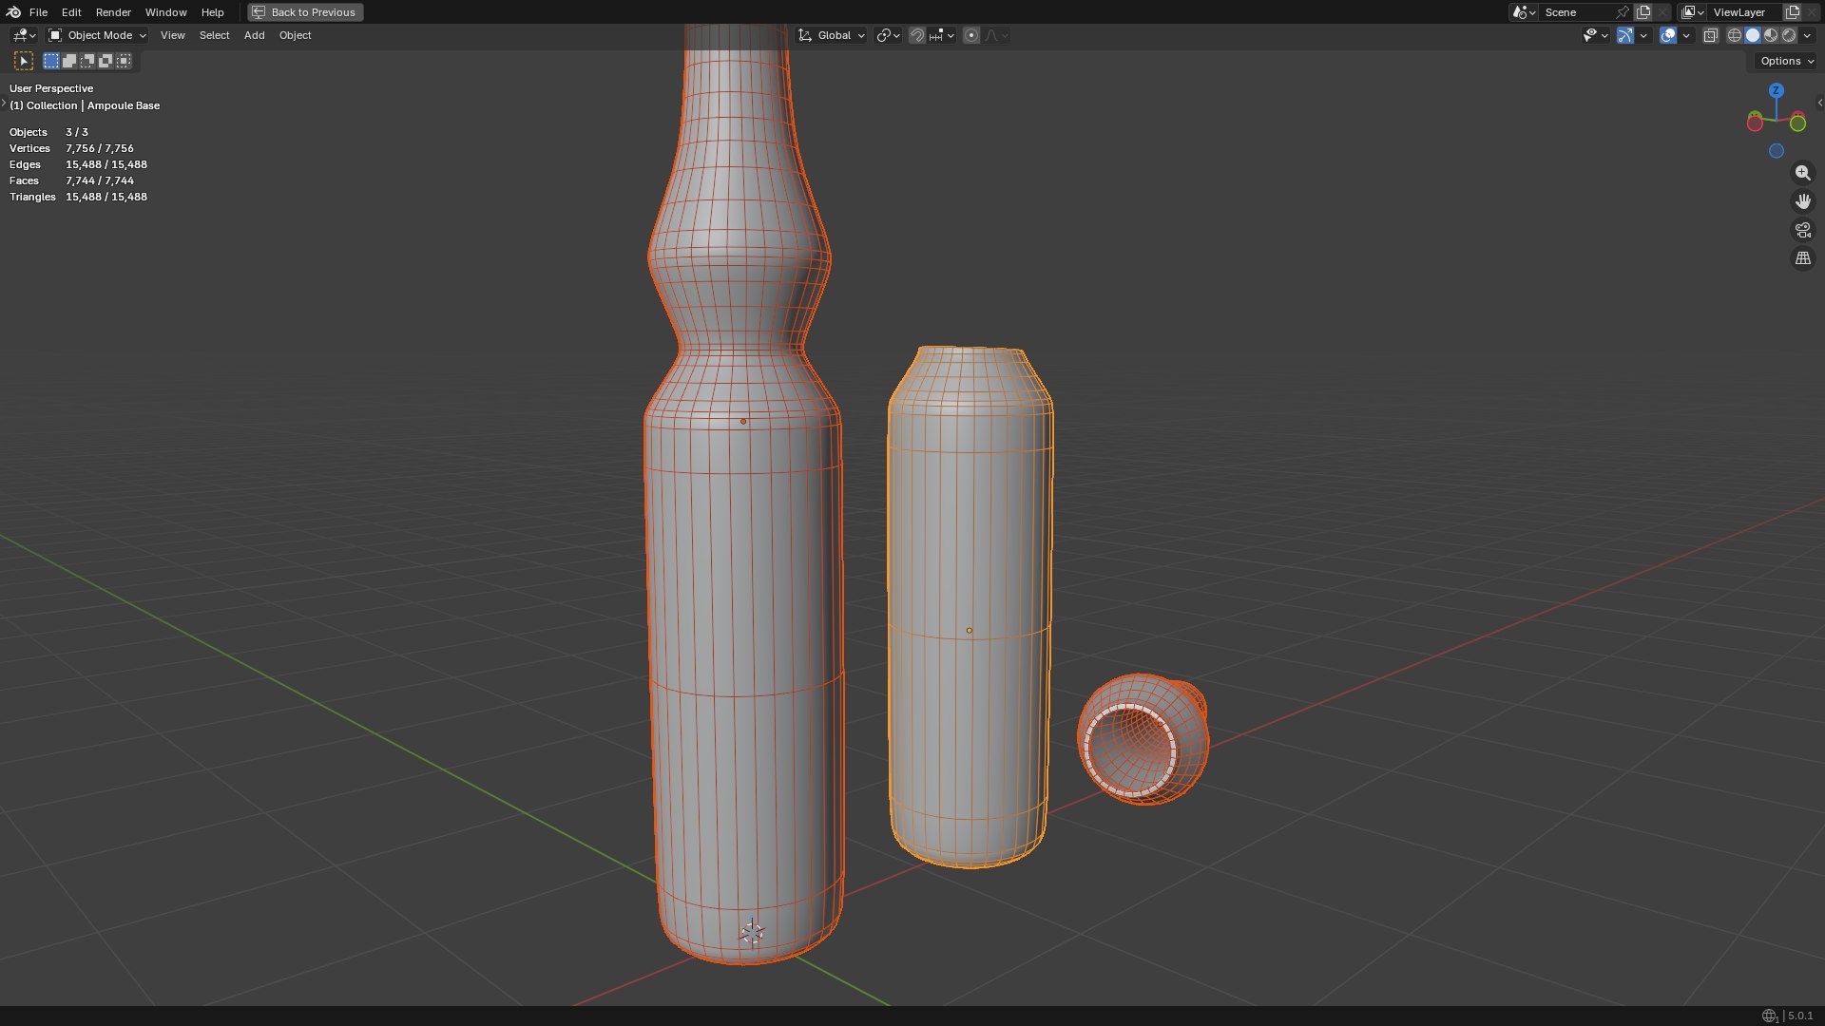
Task: Select the Select Box tool icon
Action: click(x=24, y=61)
